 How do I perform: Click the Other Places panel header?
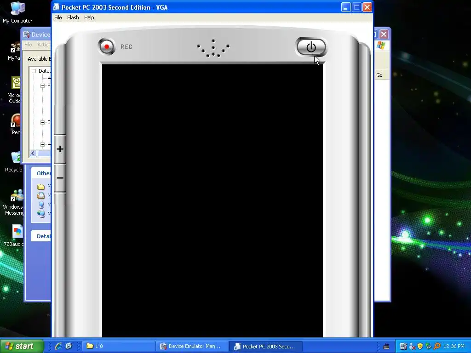(x=41, y=173)
